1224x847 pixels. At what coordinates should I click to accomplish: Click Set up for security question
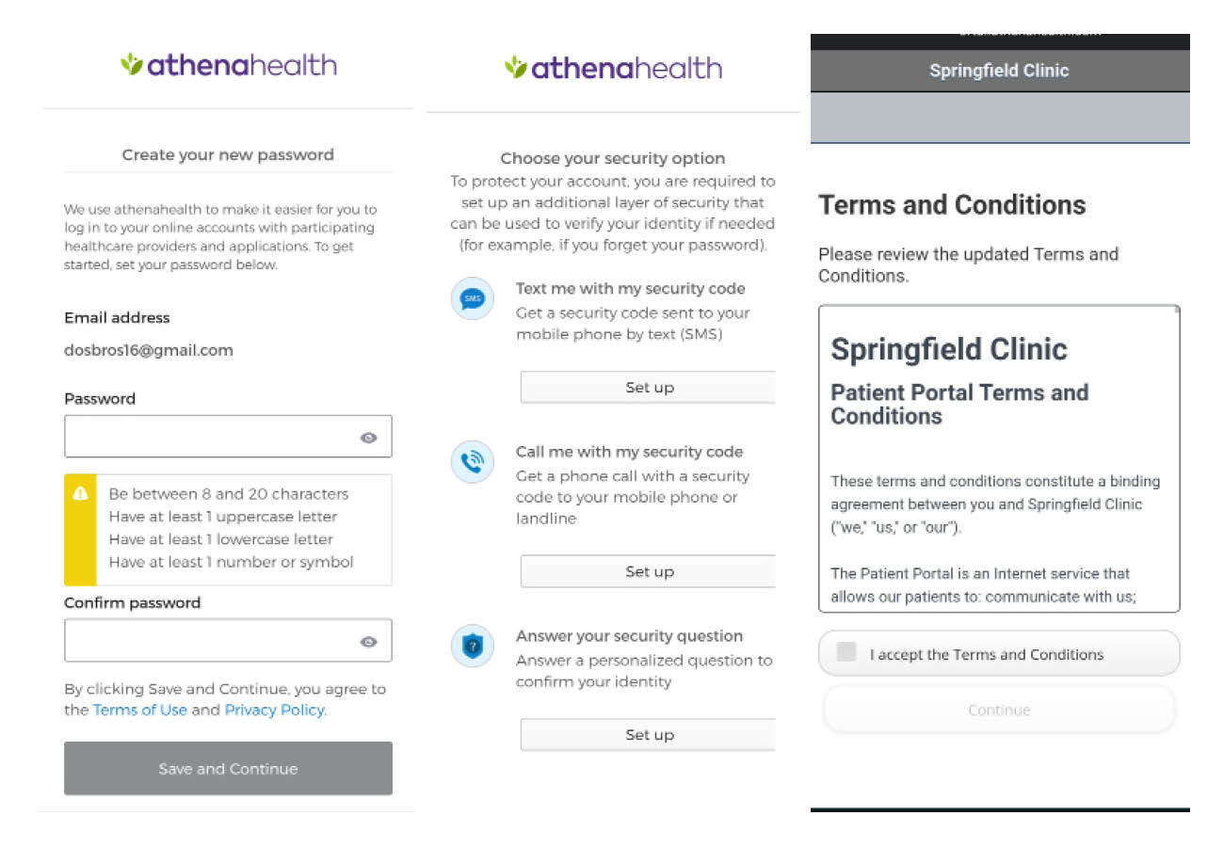pos(649,735)
